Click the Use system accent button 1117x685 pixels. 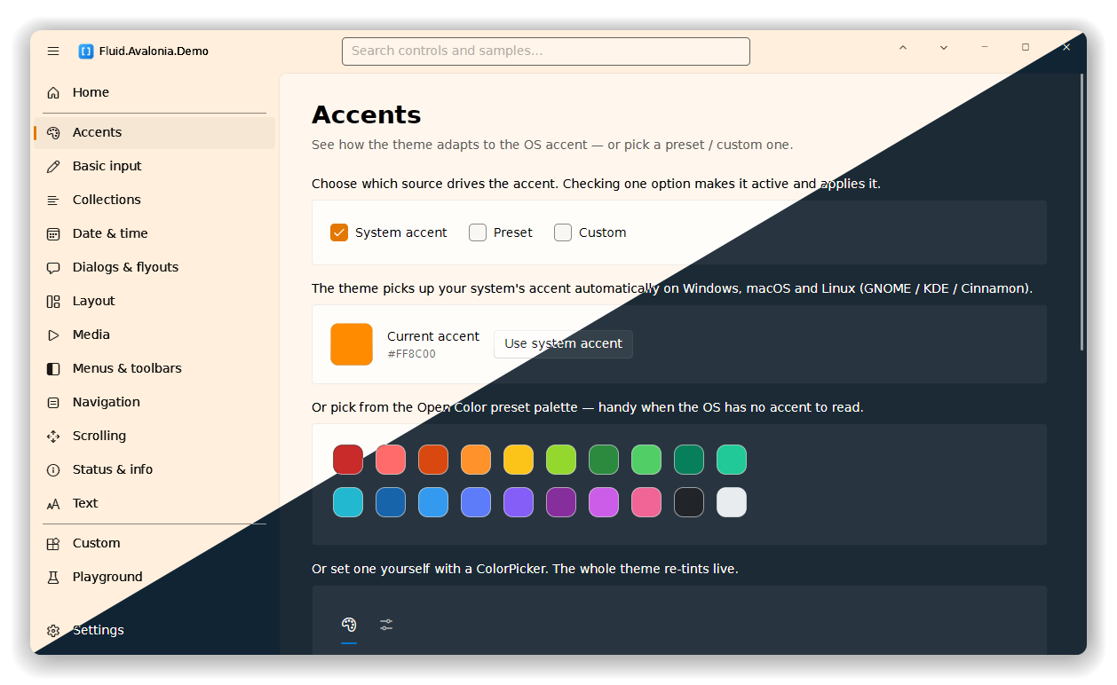point(563,344)
